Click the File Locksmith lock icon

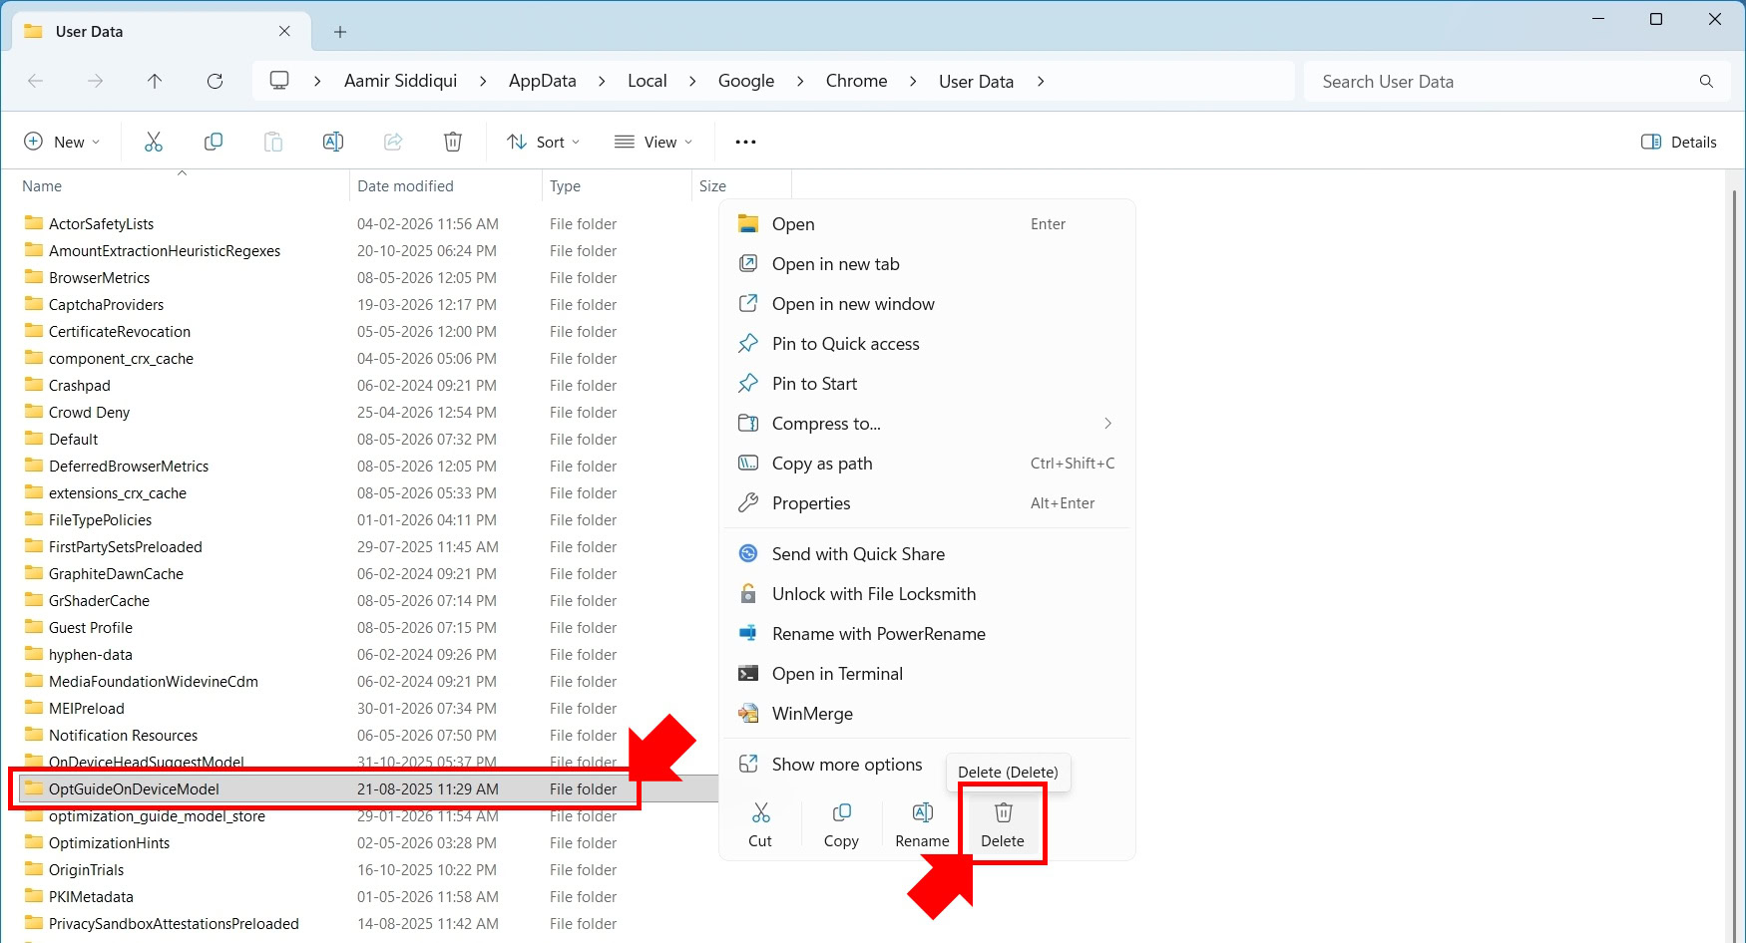click(x=748, y=594)
